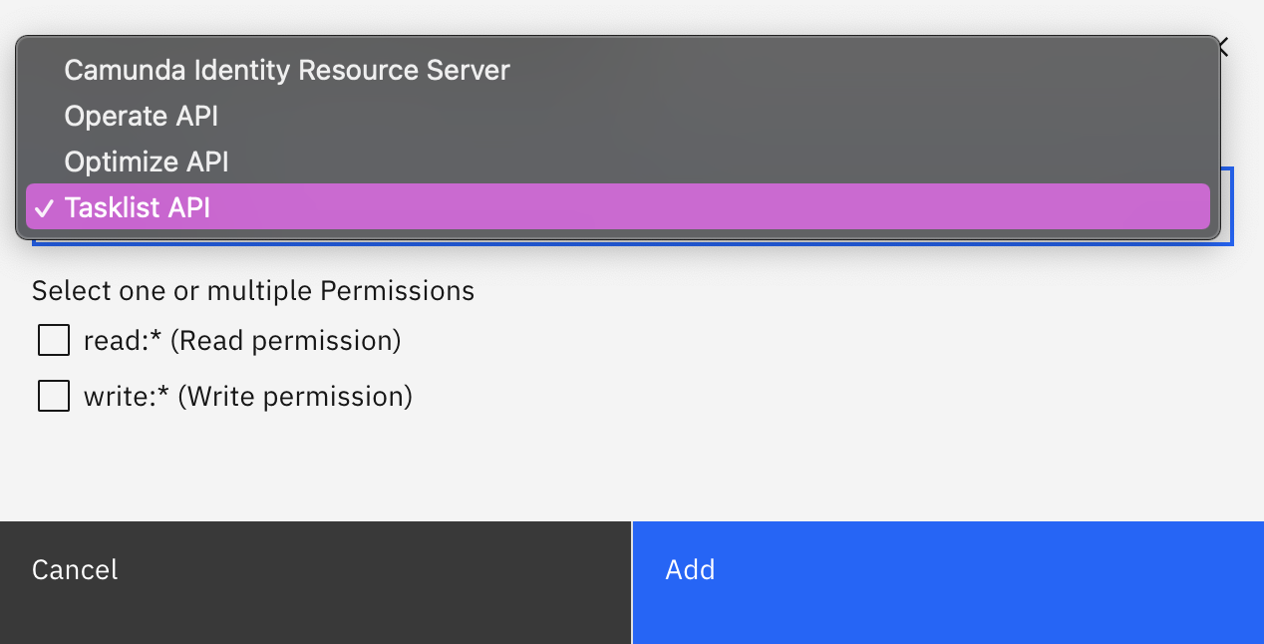Switch the API selection to Operate API
The width and height of the screenshot is (1264, 644).
(x=142, y=116)
